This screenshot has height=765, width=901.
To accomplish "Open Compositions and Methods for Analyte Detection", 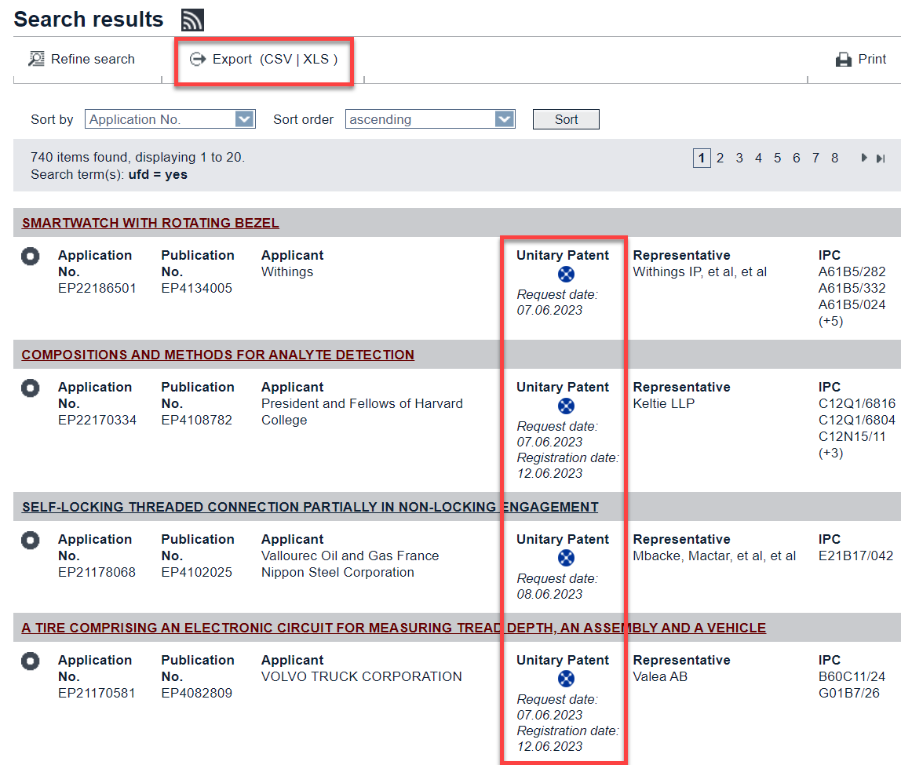I will [x=217, y=355].
